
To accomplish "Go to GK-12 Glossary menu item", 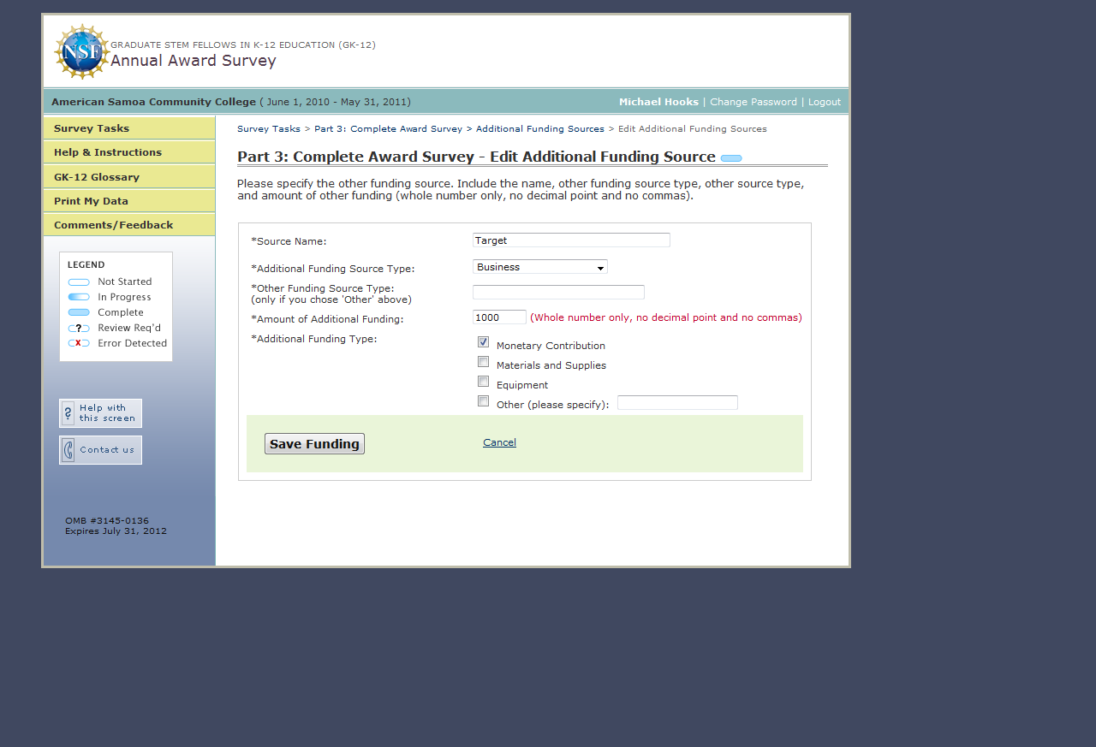I will tap(129, 177).
